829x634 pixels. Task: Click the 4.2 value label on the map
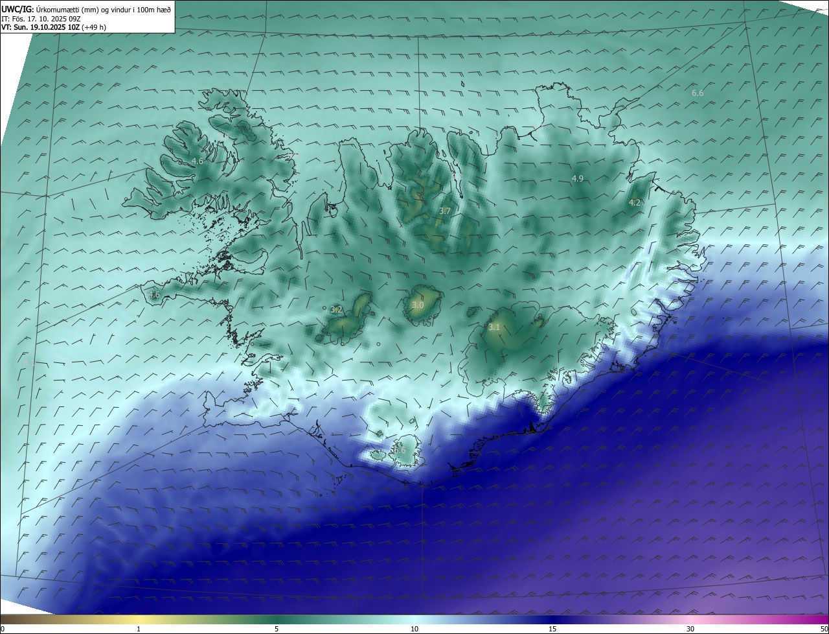(635, 203)
